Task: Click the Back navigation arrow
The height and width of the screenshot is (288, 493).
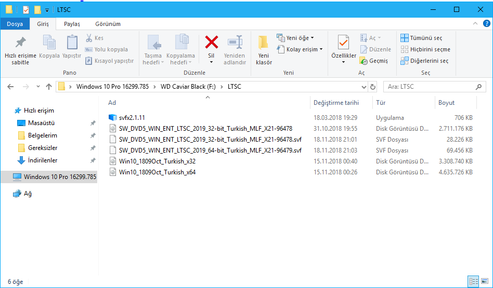Action: point(10,87)
